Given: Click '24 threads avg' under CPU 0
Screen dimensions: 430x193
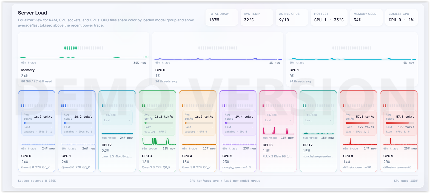Looking at the screenshot, I should click(x=166, y=81).
